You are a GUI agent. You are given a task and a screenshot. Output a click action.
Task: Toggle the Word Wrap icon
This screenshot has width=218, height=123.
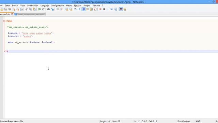pyautogui.click(x=76, y=9)
